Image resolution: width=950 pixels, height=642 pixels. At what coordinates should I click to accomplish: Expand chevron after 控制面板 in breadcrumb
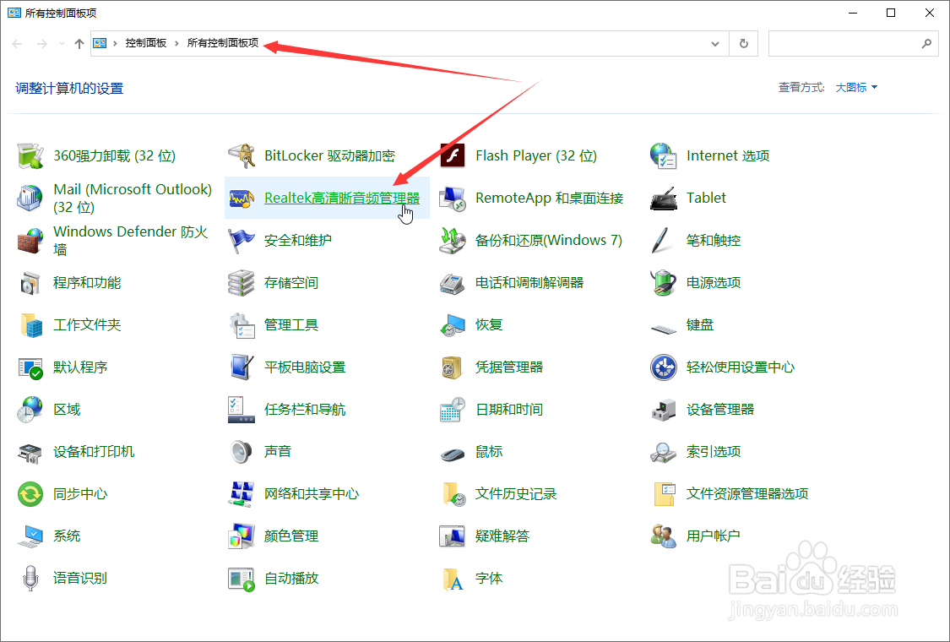[176, 43]
